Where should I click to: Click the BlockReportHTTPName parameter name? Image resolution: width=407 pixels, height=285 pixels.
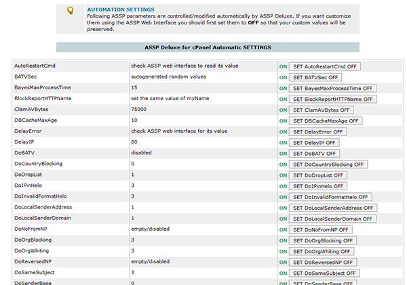pyautogui.click(x=43, y=98)
